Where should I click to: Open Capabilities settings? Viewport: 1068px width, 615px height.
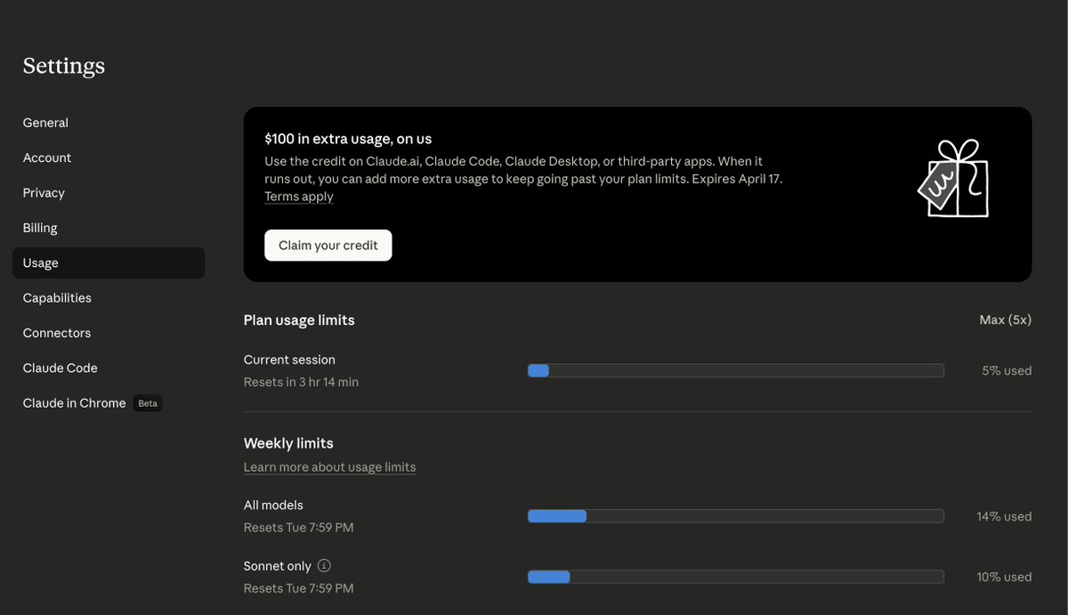click(x=57, y=298)
